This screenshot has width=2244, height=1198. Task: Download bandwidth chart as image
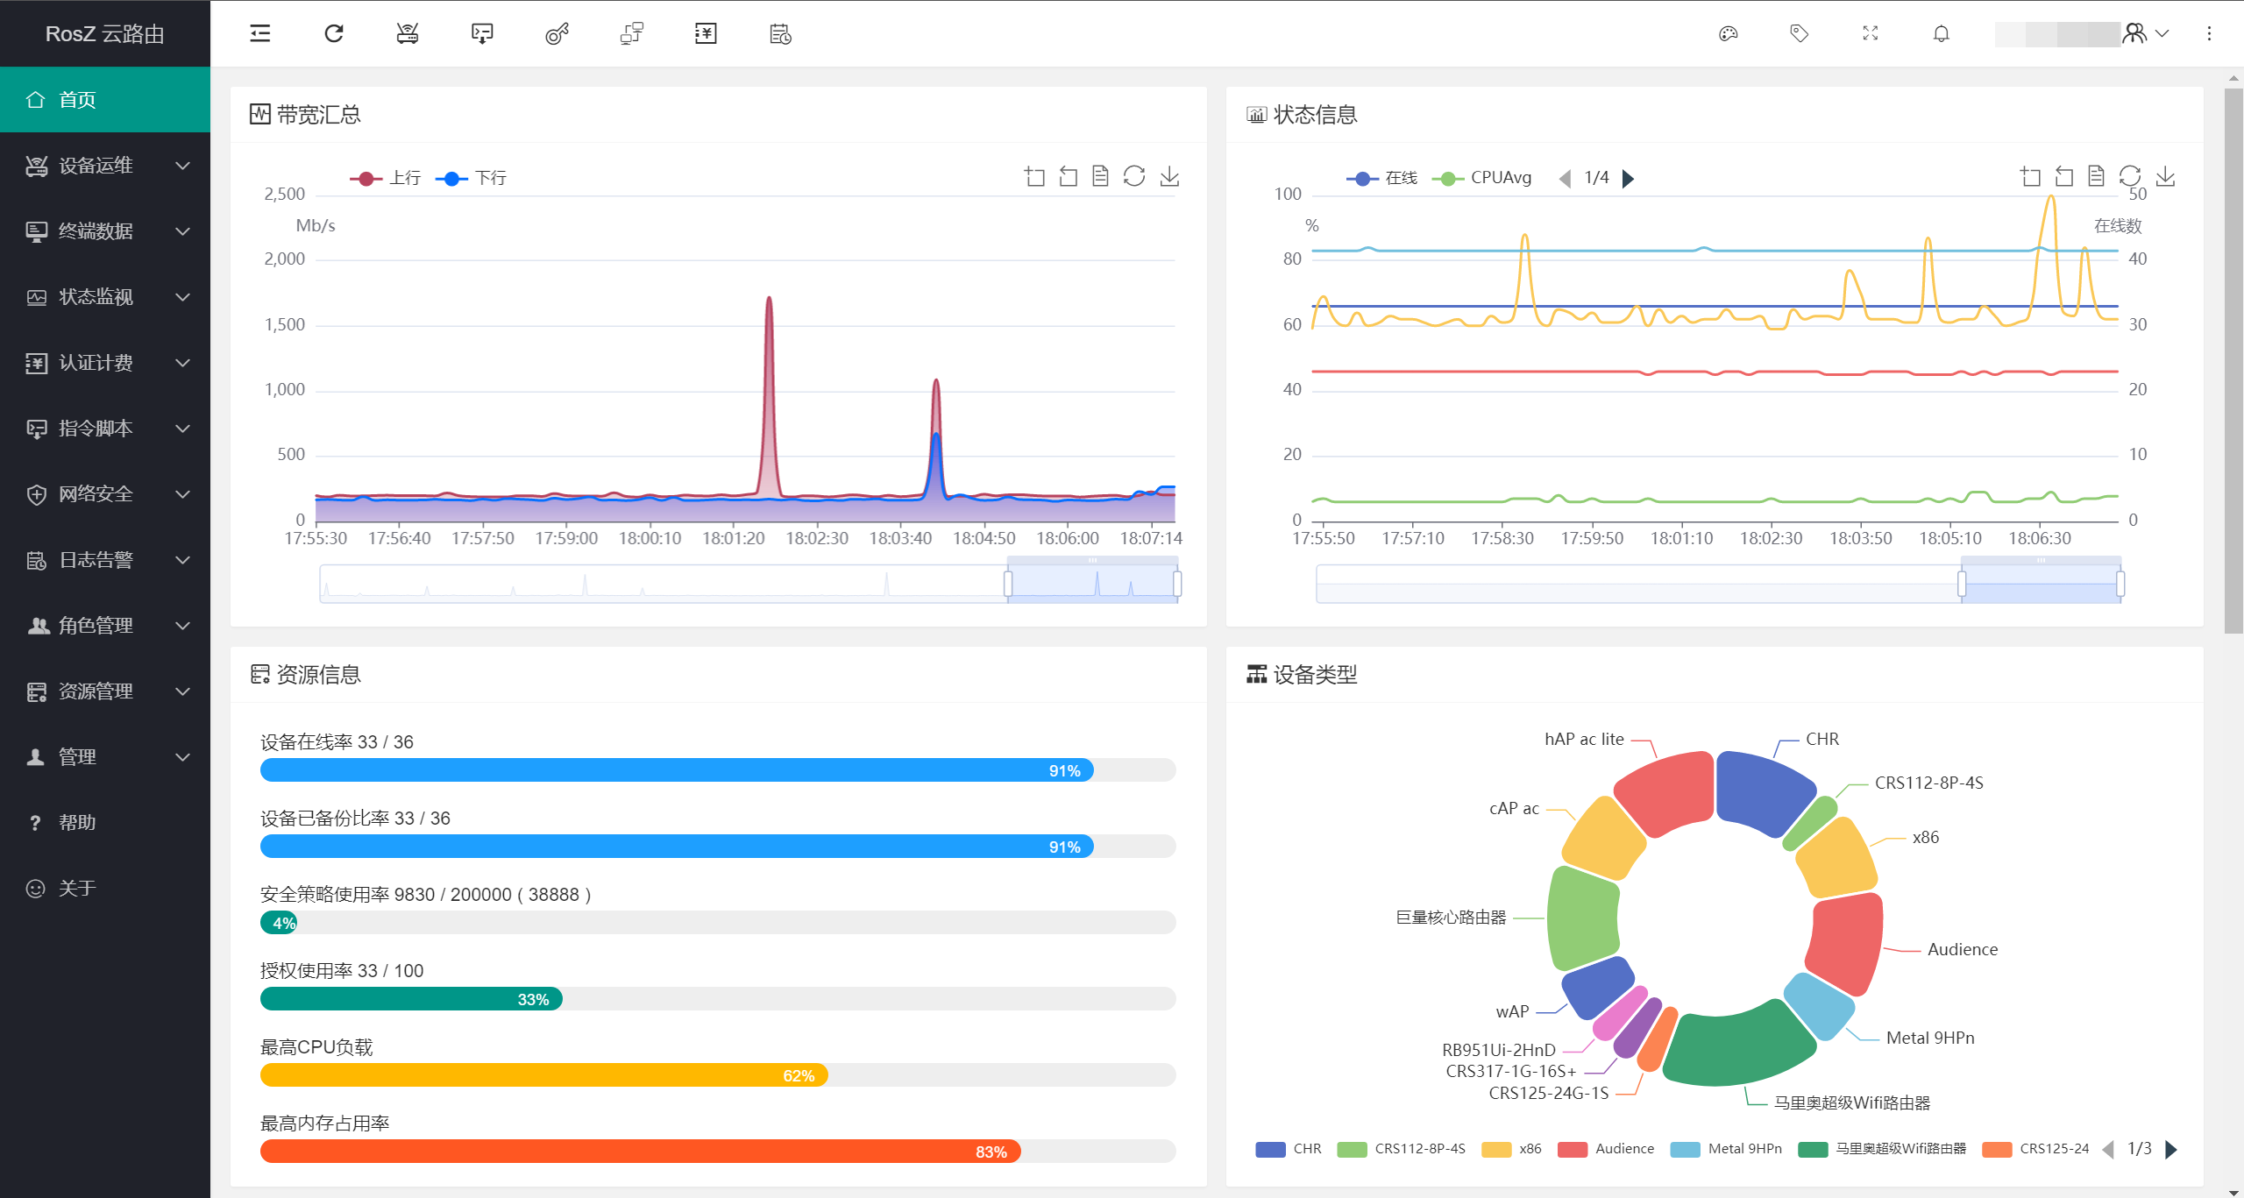coord(1169,176)
